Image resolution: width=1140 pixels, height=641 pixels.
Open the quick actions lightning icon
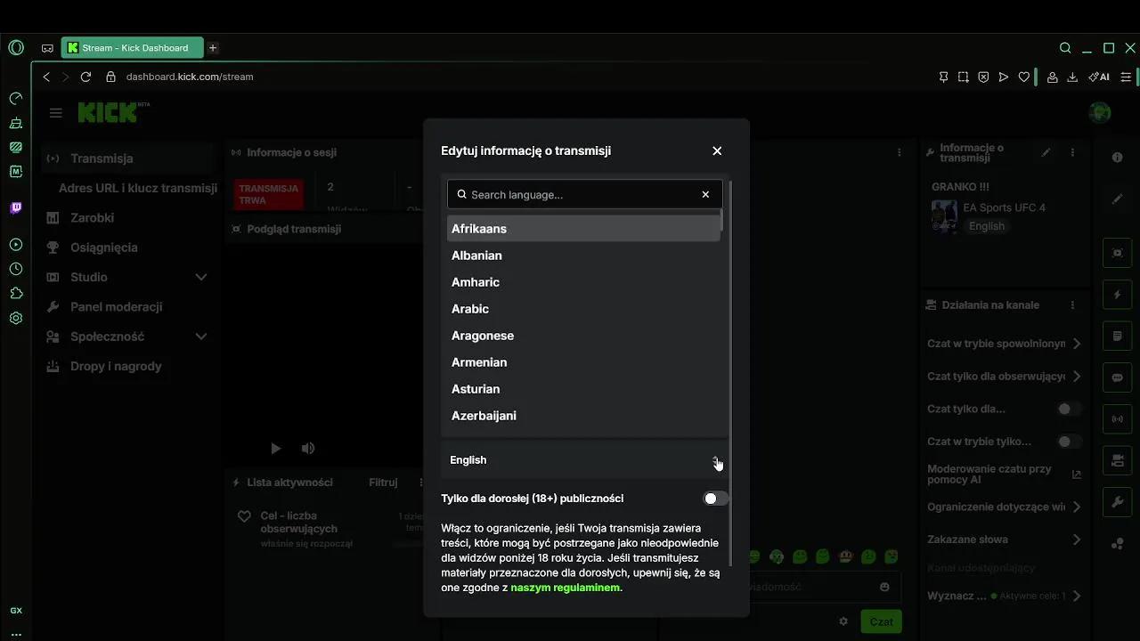point(1117,294)
